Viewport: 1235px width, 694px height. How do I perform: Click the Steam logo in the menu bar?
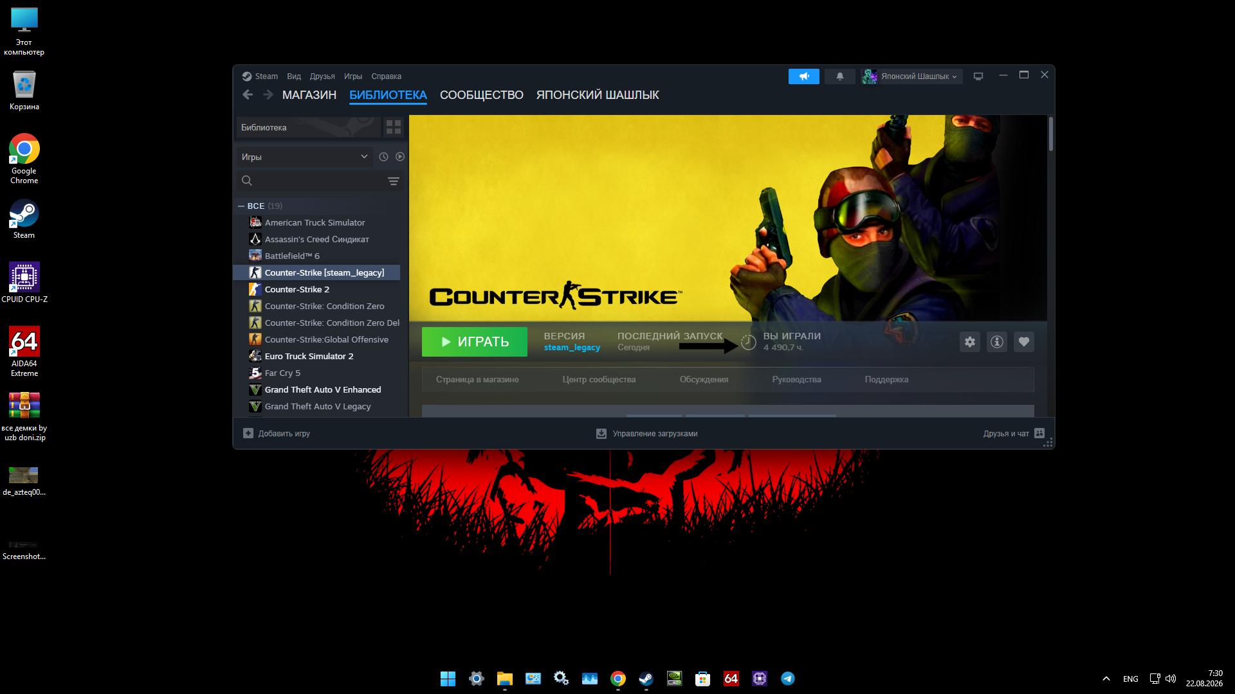tap(247, 76)
